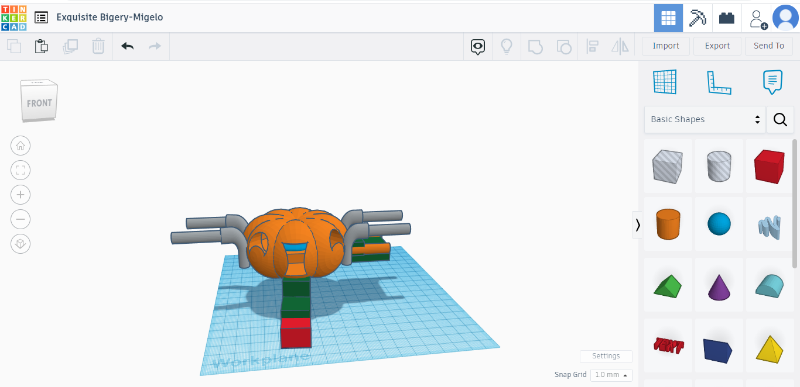Switch view to flat perspective mode
Screen dimensions: 800x387
(20, 244)
